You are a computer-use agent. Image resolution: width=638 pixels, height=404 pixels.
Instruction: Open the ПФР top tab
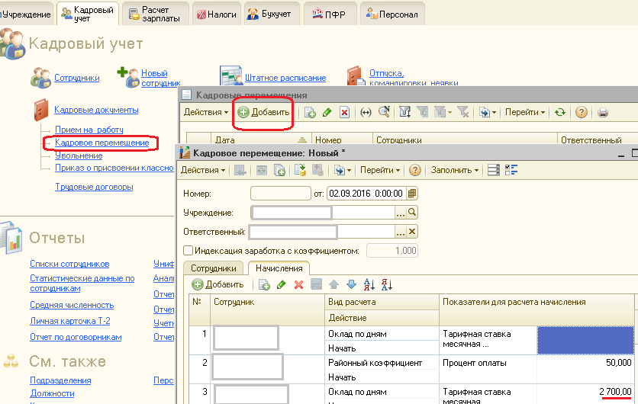[330, 14]
